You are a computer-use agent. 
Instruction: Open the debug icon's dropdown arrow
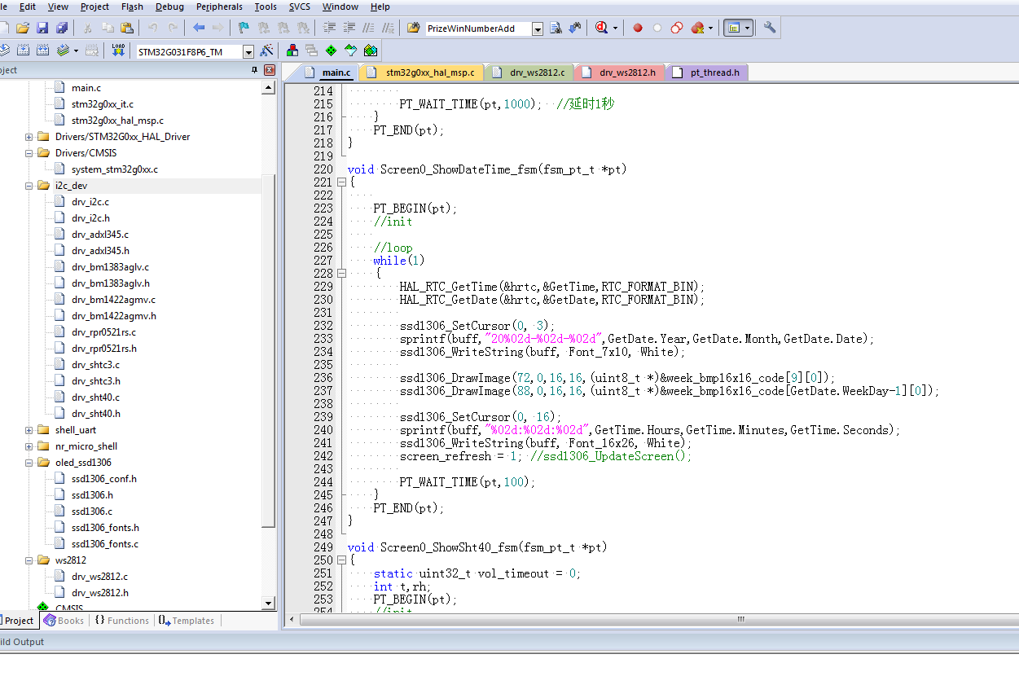coord(615,29)
